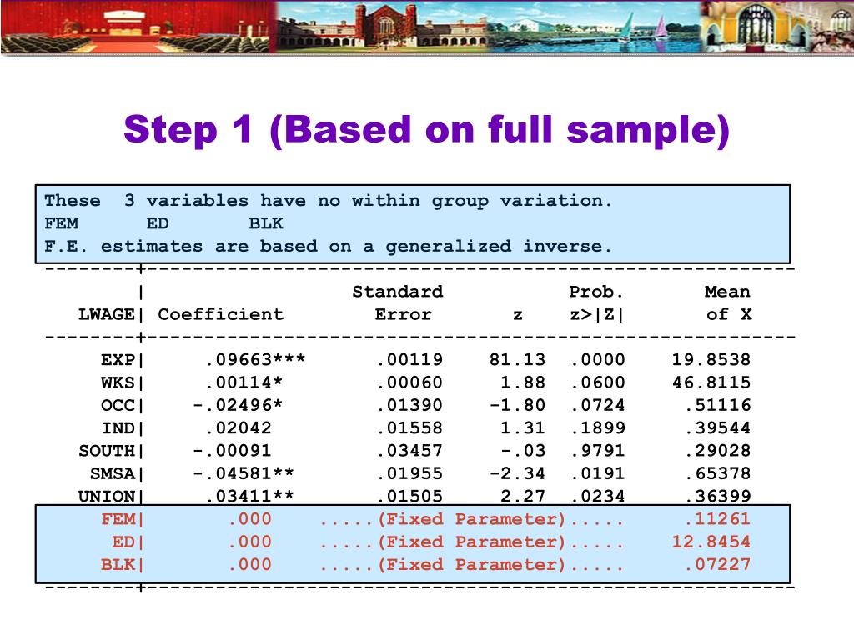Click the z value '81.13'
The image size is (854, 640).
coord(517,360)
